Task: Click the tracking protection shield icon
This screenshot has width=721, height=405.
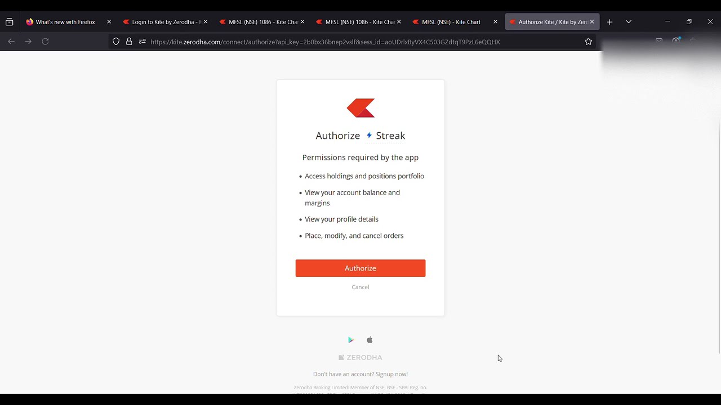Action: pos(116,42)
